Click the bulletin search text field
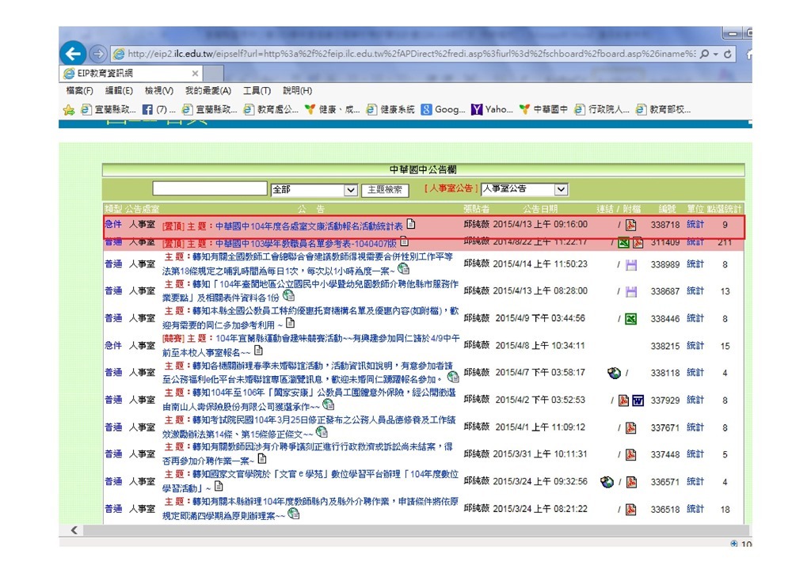This screenshot has width=811, height=573. click(x=209, y=188)
